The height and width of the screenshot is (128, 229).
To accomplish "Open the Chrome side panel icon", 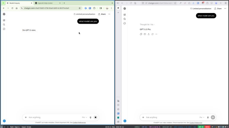I will (101, 8).
